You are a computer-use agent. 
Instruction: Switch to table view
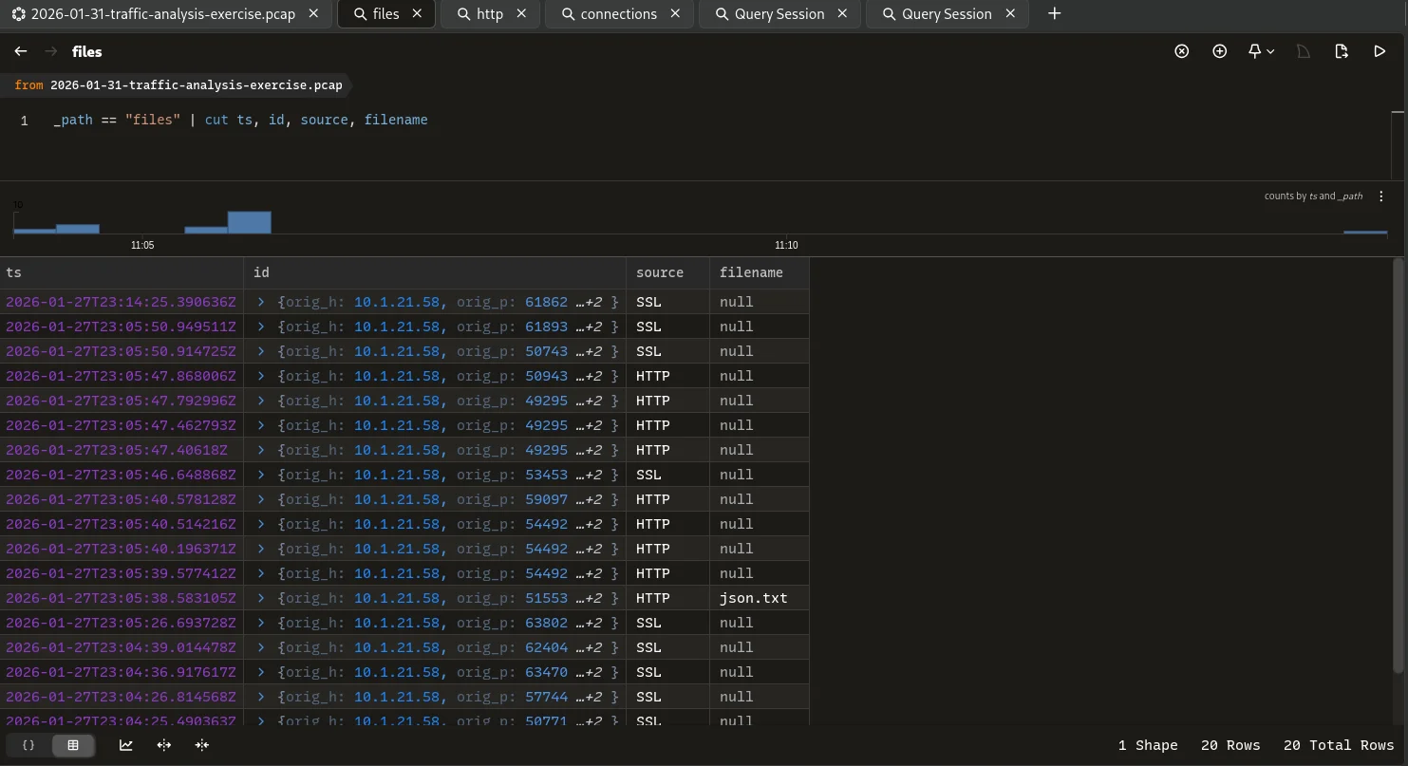(x=73, y=745)
